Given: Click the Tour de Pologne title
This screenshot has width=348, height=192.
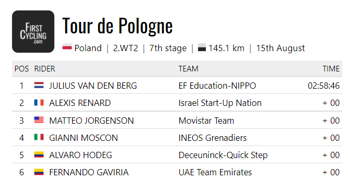Looking at the screenshot, I should (x=118, y=26).
